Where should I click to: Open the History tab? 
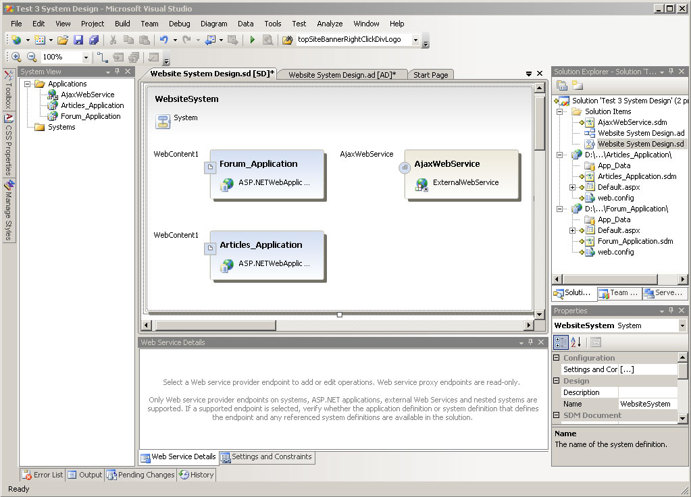point(197,475)
